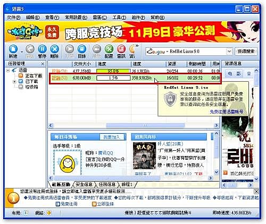Click the 剩餘時間 column header

198,64
